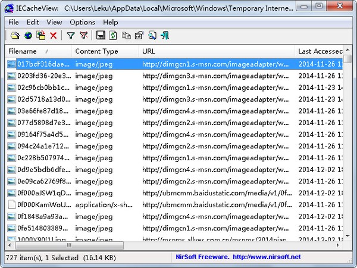Open the File menu
Viewport: 357px width, 268px height.
coord(14,22)
